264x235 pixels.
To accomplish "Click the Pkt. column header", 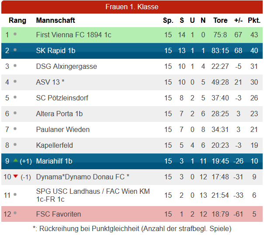I will [x=254, y=21].
